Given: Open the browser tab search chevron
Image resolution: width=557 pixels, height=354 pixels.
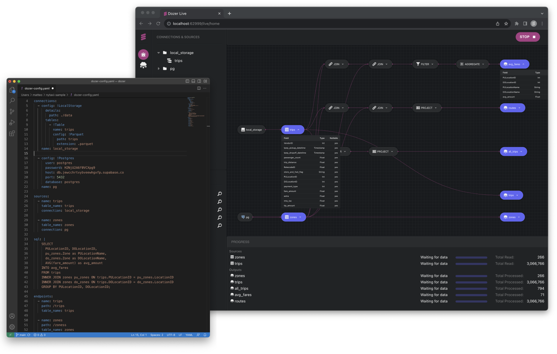Looking at the screenshot, I should tap(542, 14).
